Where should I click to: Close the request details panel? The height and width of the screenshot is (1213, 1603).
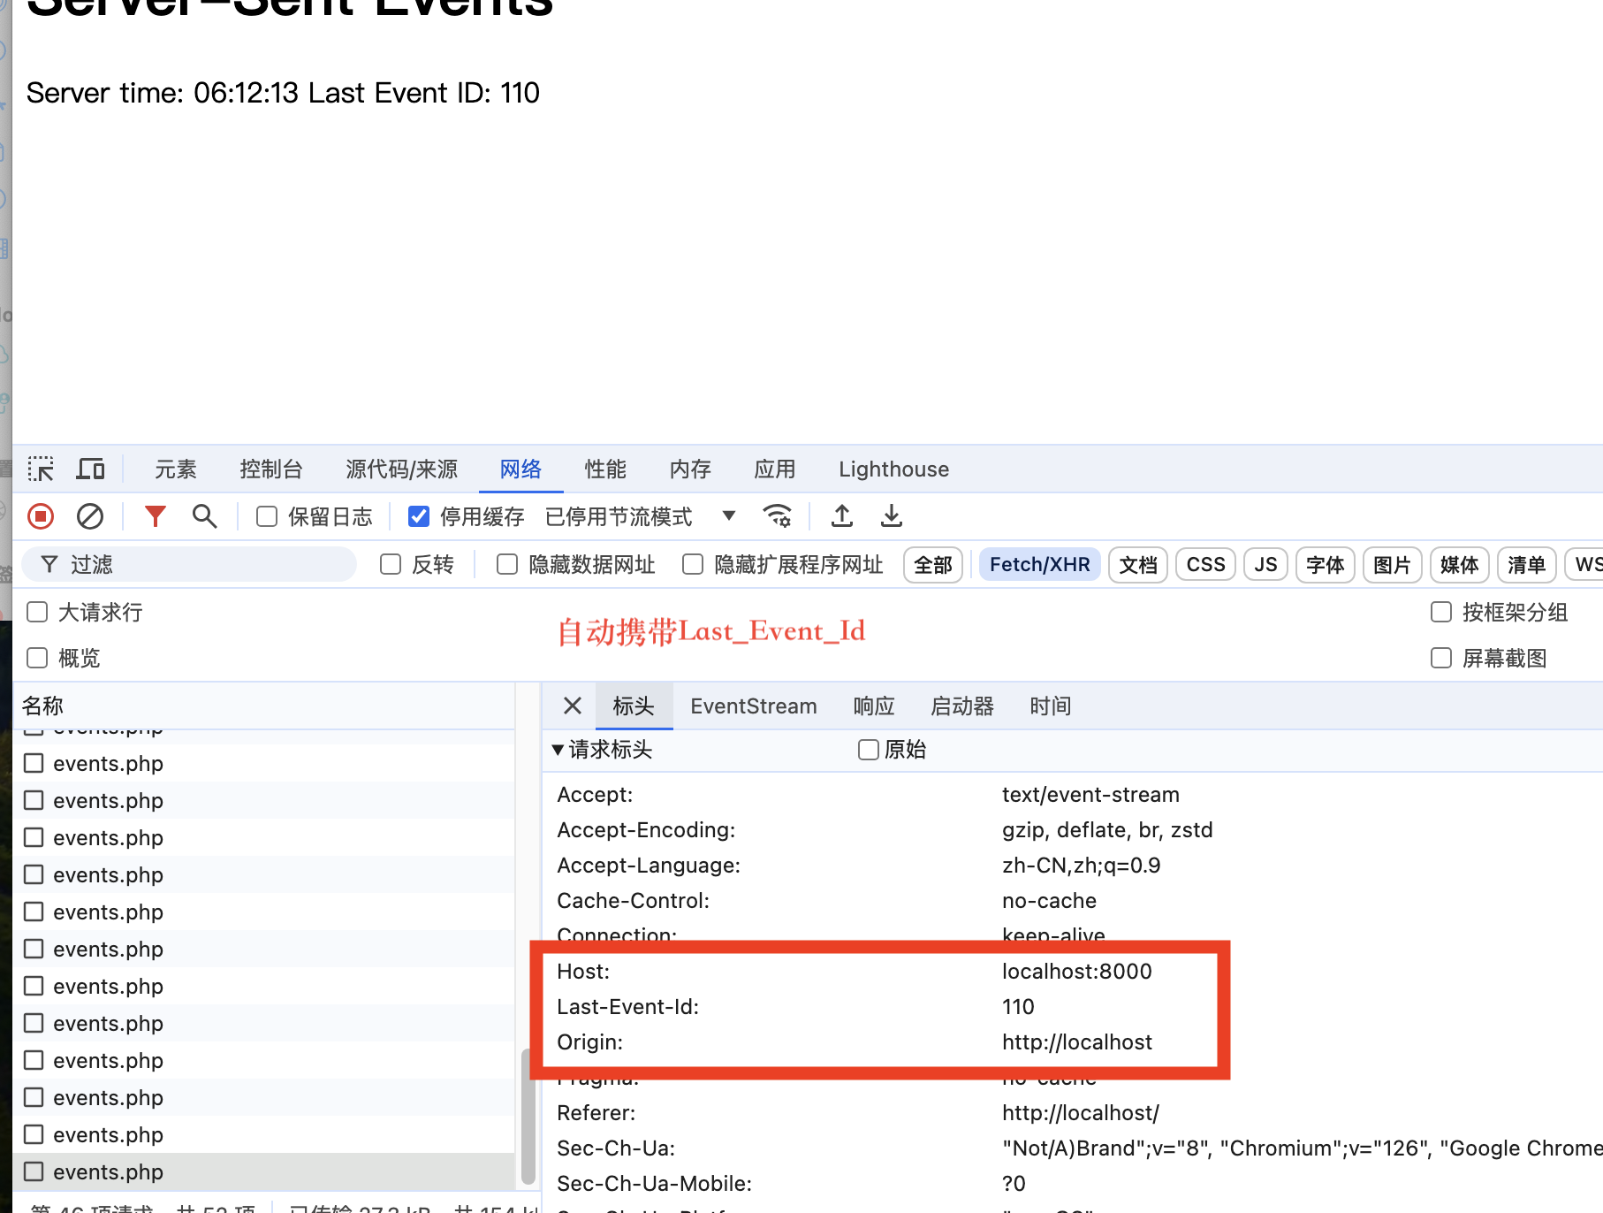click(x=573, y=706)
